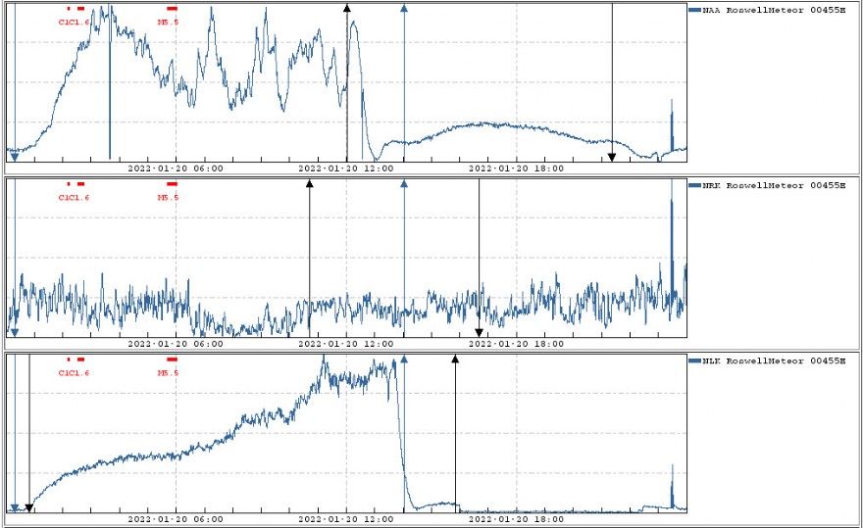Click the 2022-01-20 18:00 axis label under NAA
This screenshot has width=863, height=528.
(516, 168)
